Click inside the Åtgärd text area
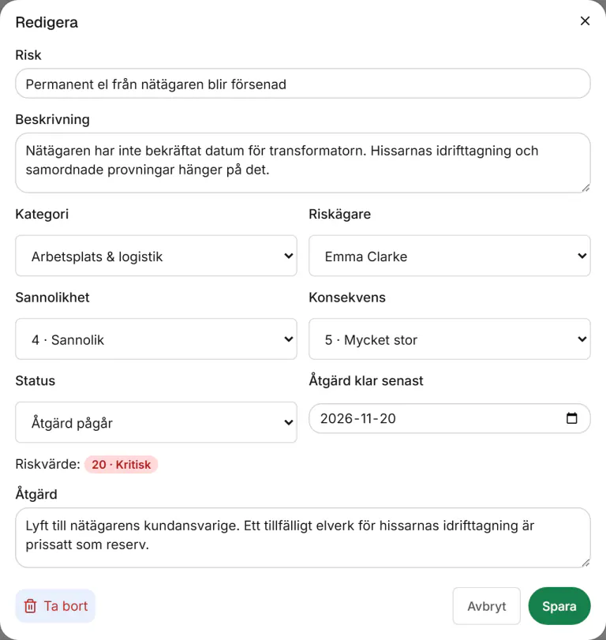 tap(303, 537)
